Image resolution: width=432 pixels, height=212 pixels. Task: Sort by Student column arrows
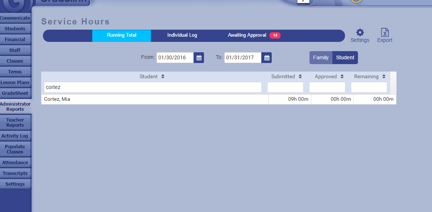163,77
